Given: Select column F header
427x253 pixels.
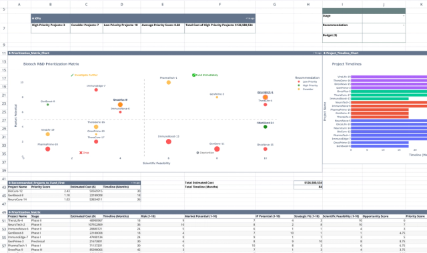Looking at the screenshot, I should pyautogui.click(x=220, y=5).
